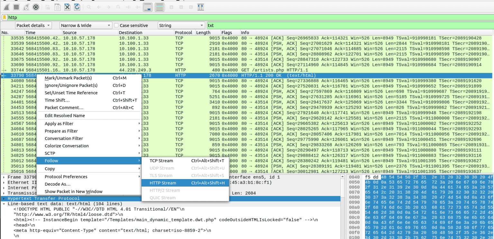Reload this capture file
The width and height of the screenshot is (494, 239).
[77, 7]
